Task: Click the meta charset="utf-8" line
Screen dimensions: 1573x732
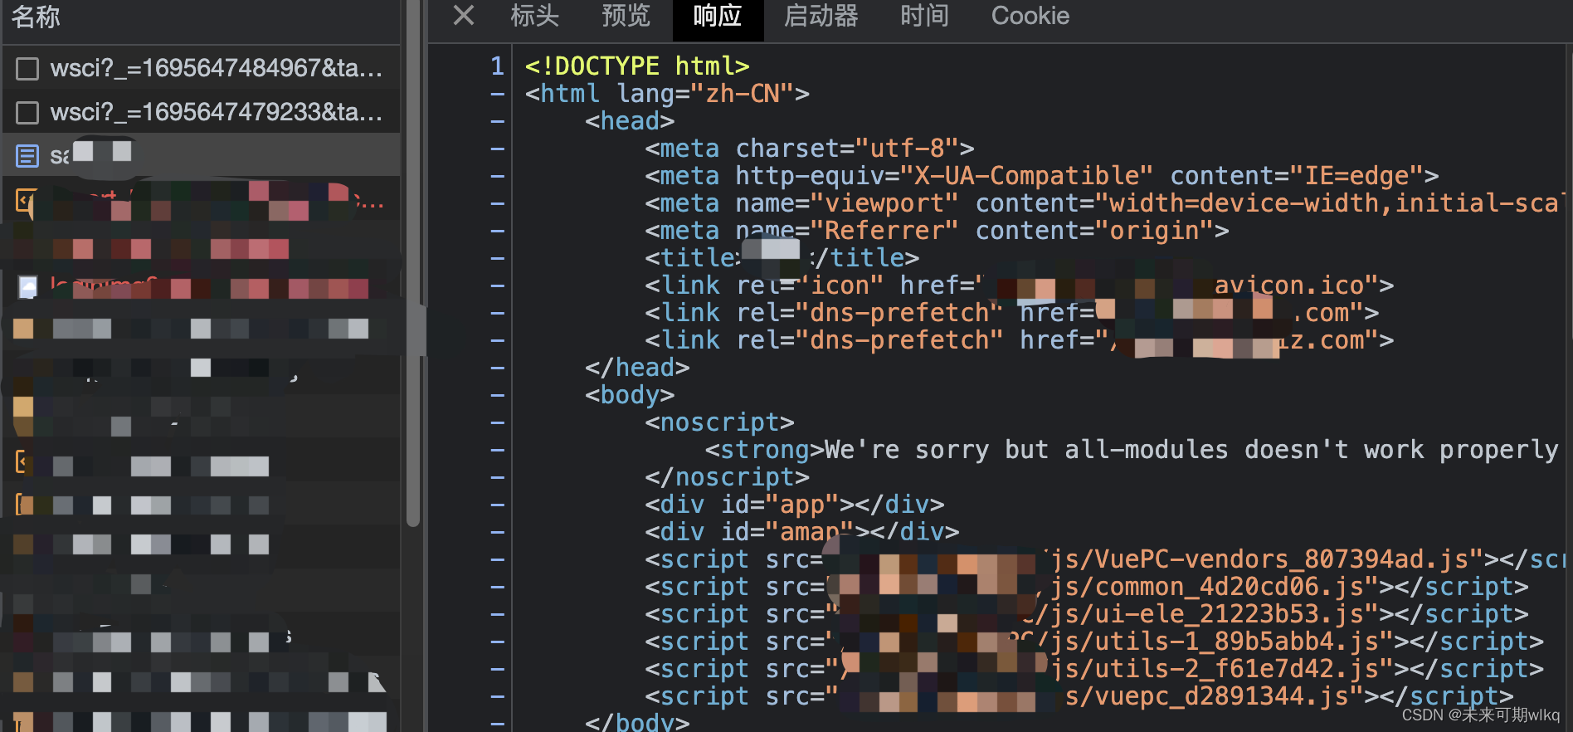Action: coord(810,148)
